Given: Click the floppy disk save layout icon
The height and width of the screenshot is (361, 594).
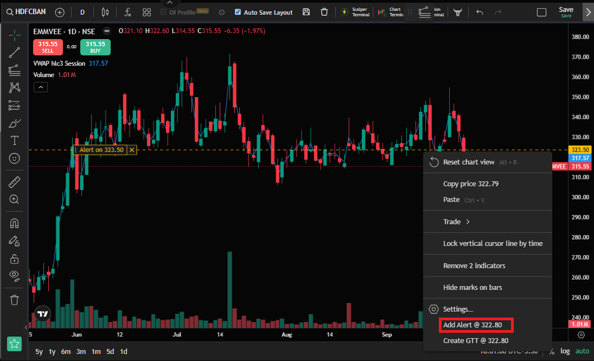Looking at the screenshot, I should click(306, 12).
